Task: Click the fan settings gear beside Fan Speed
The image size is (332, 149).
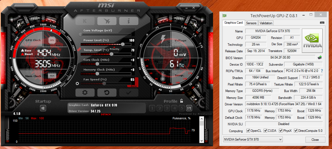Action: [x=77, y=83]
